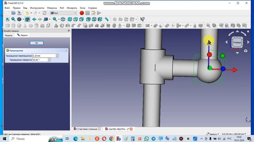Click the New document icon
The height and width of the screenshot is (142, 254).
click(x=8, y=13)
